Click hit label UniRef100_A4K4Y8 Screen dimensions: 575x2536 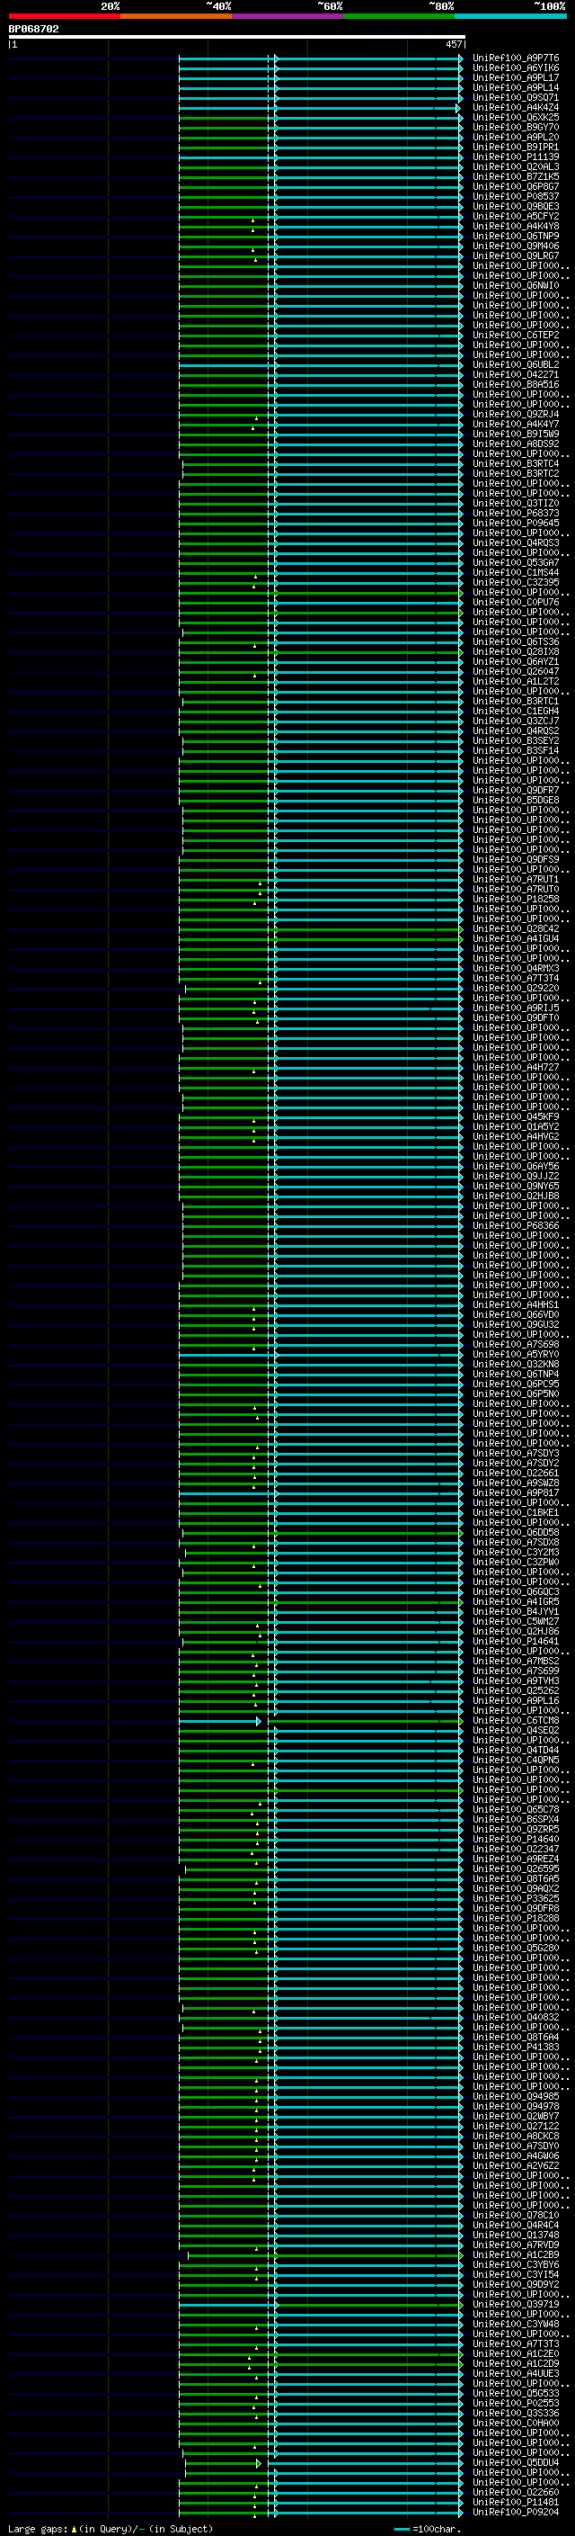pyautogui.click(x=516, y=227)
